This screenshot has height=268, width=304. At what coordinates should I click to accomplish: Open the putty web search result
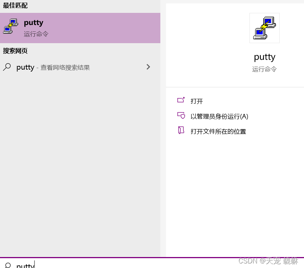80,67
